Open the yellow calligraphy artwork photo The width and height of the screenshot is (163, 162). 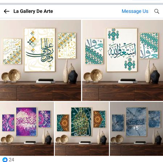tap(41, 60)
